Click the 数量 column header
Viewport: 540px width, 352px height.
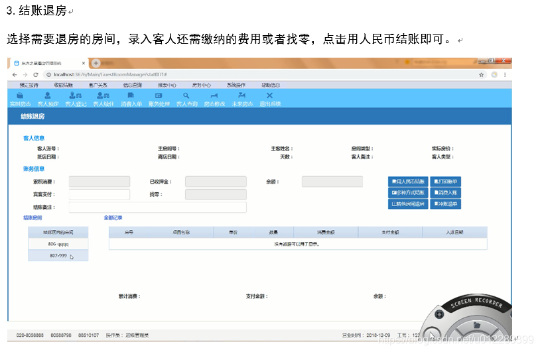click(273, 232)
